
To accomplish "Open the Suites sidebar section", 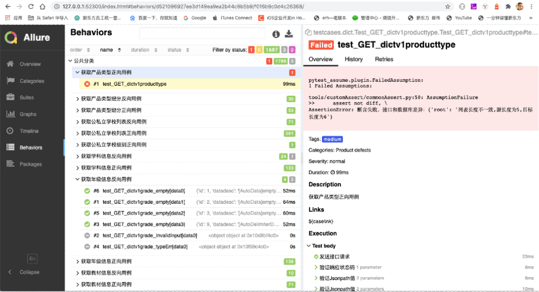I will point(32,98).
